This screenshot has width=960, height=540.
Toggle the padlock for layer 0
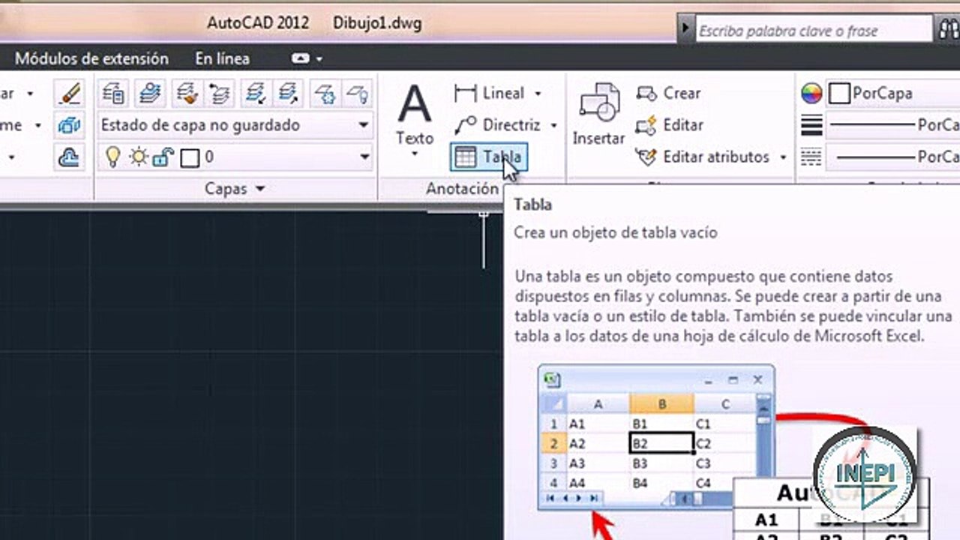click(163, 157)
